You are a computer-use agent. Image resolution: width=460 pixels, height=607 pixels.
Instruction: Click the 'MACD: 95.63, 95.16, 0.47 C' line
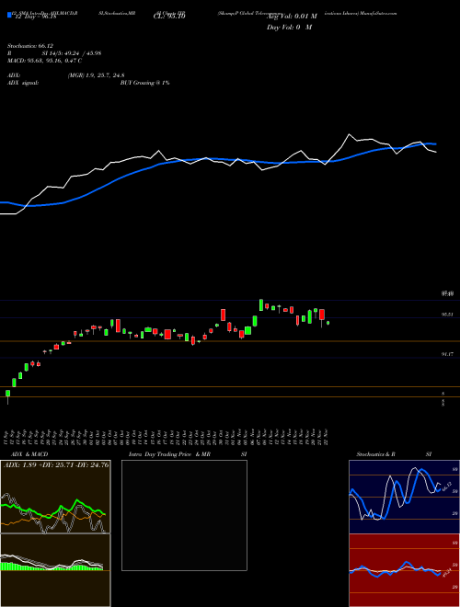45,61
